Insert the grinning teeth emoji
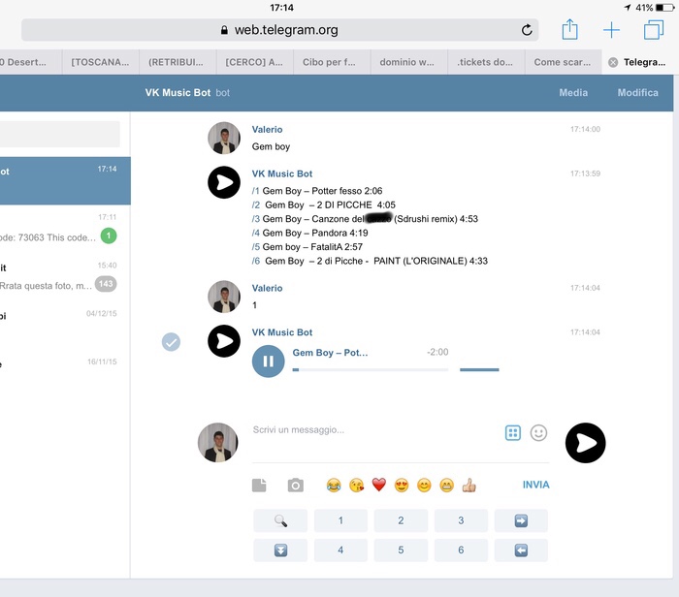This screenshot has height=597, width=679. pos(446,486)
